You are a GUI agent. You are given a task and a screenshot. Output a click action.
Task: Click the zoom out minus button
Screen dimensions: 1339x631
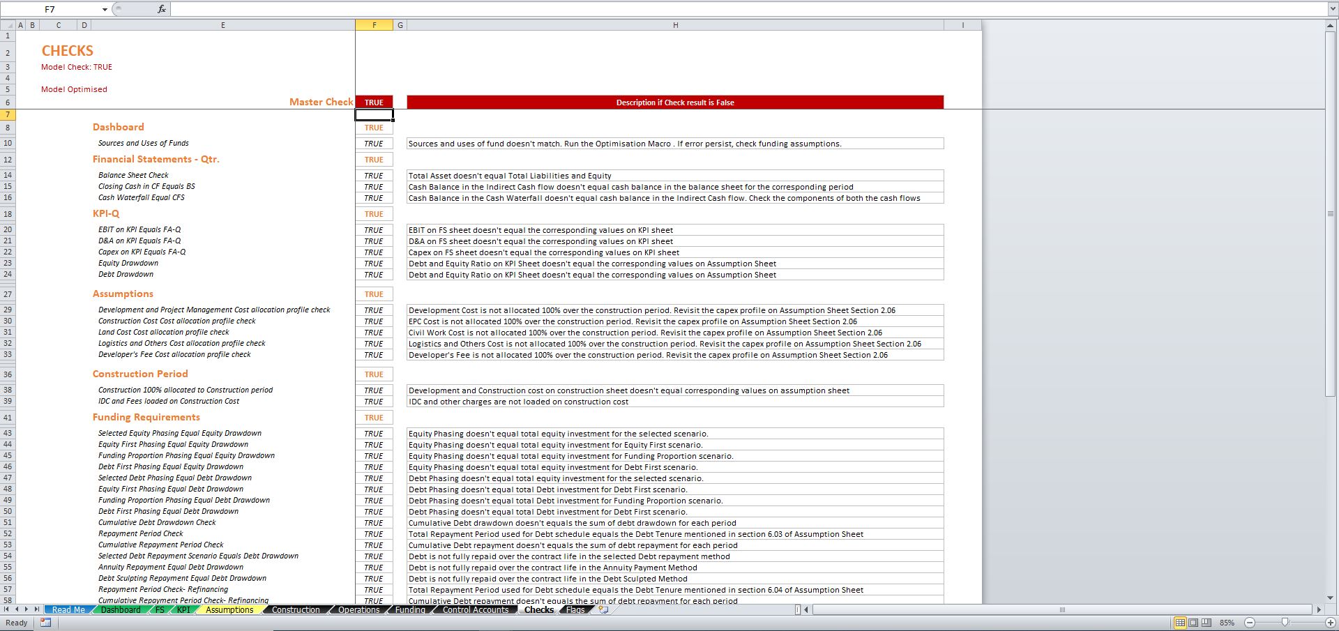1249,623
